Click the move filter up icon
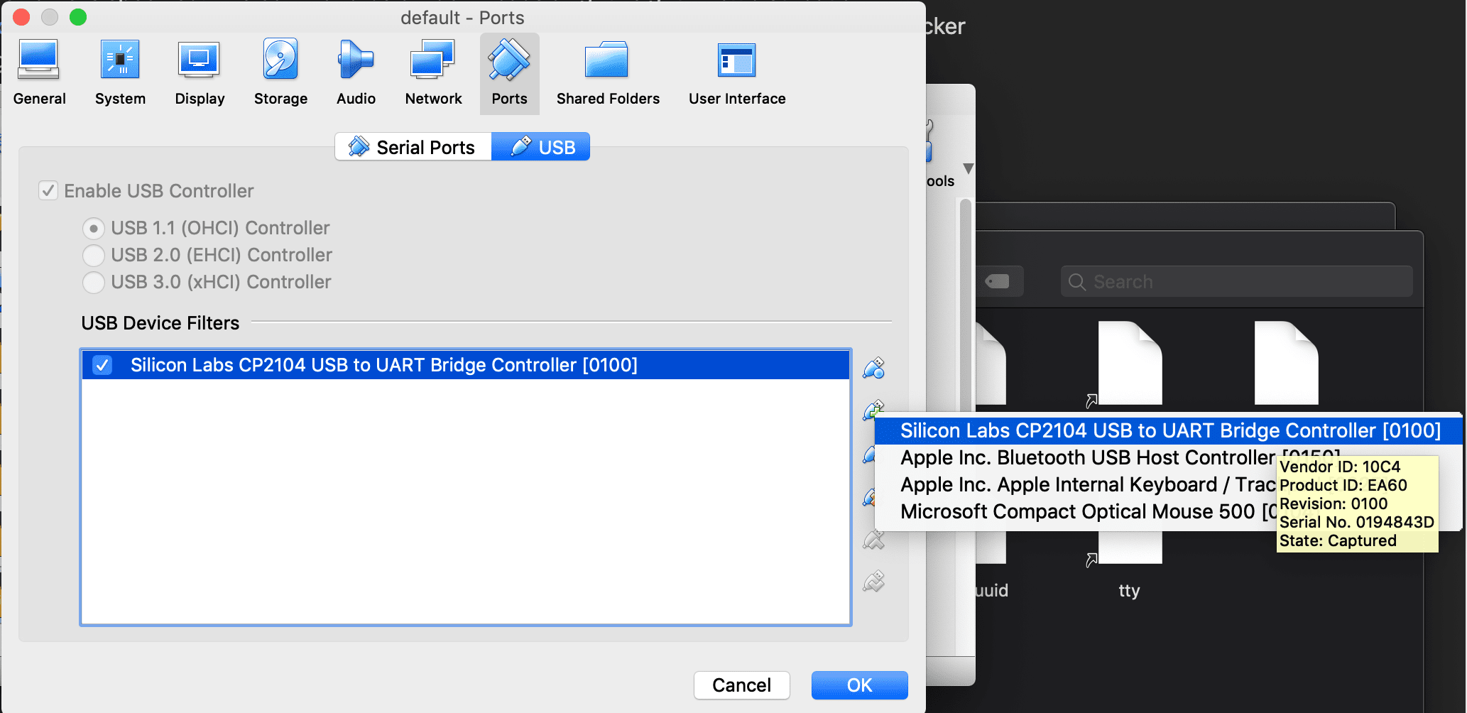This screenshot has height=713, width=1467. click(x=873, y=540)
